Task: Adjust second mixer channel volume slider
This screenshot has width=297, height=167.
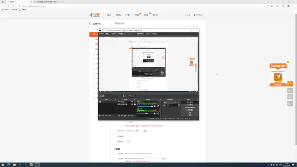Action: (x=145, y=114)
